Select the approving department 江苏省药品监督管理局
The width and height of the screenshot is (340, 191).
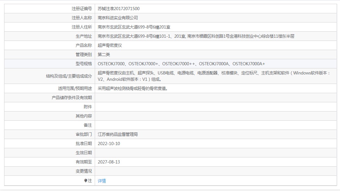point(118,134)
